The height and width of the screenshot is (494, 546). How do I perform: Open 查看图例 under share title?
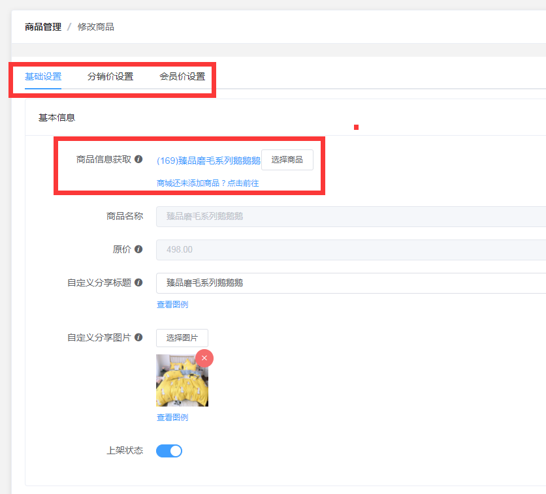[x=172, y=304]
